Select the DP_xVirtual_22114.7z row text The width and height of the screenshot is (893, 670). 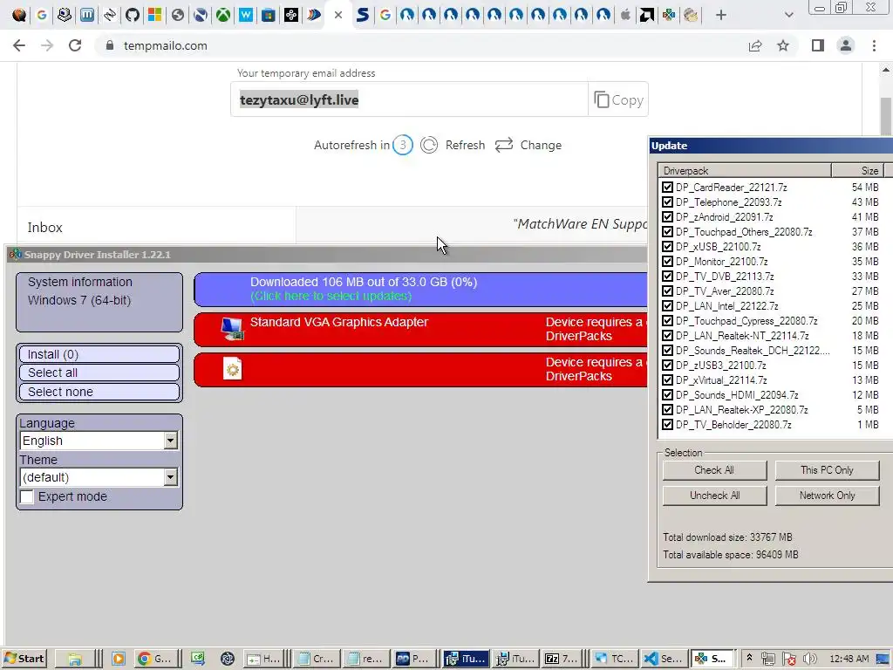pyautogui.click(x=721, y=380)
